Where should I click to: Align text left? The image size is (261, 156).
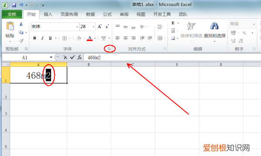coord(118,38)
